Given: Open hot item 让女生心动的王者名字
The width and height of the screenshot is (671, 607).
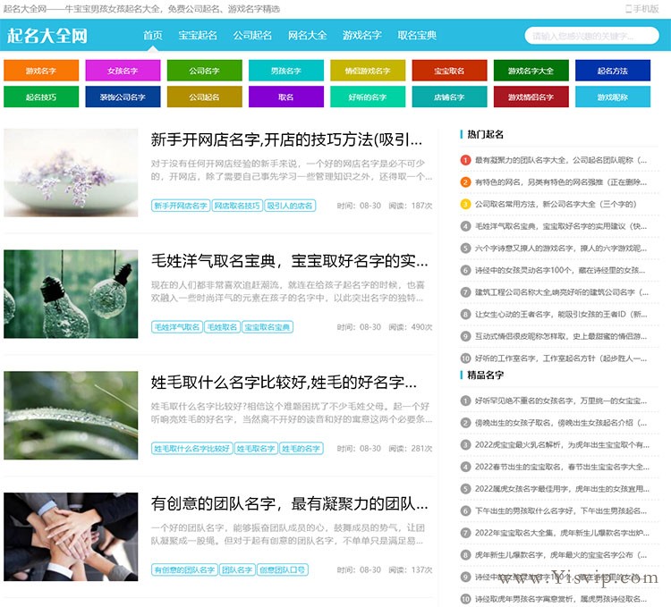Looking at the screenshot, I should [561, 314].
